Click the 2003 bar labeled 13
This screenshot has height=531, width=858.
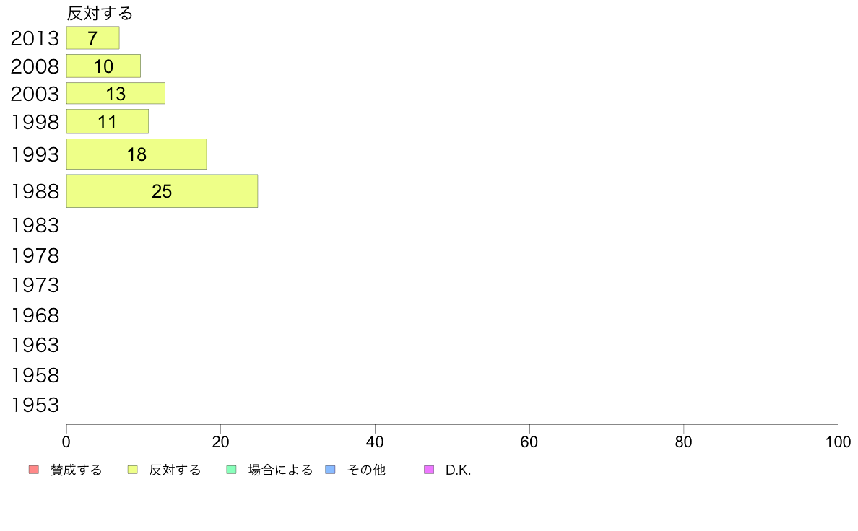pos(116,94)
